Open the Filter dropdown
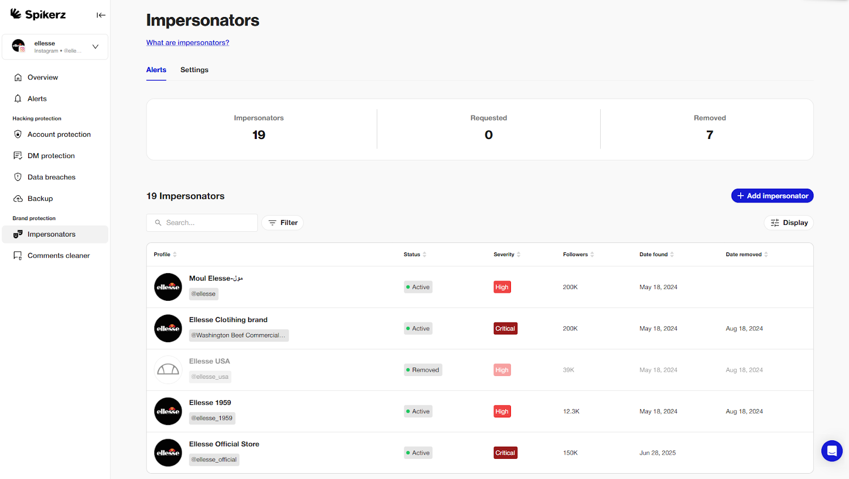 point(282,222)
